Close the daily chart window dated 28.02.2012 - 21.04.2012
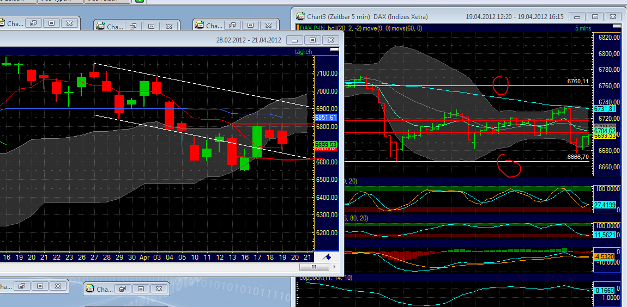The width and height of the screenshot is (627, 307). (330, 40)
